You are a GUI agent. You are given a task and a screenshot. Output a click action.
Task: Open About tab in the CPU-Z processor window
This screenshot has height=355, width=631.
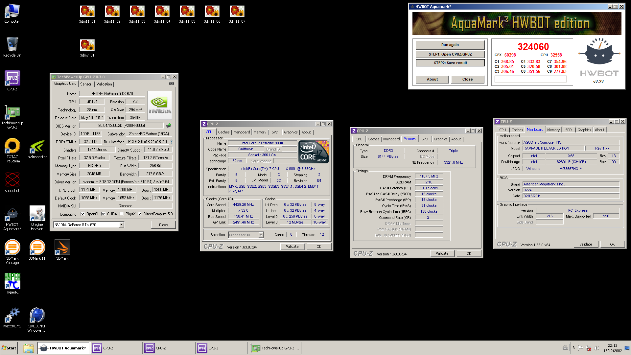coord(306,132)
